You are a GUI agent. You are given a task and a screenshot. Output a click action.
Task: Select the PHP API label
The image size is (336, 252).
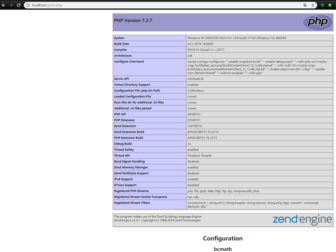pos(120,114)
